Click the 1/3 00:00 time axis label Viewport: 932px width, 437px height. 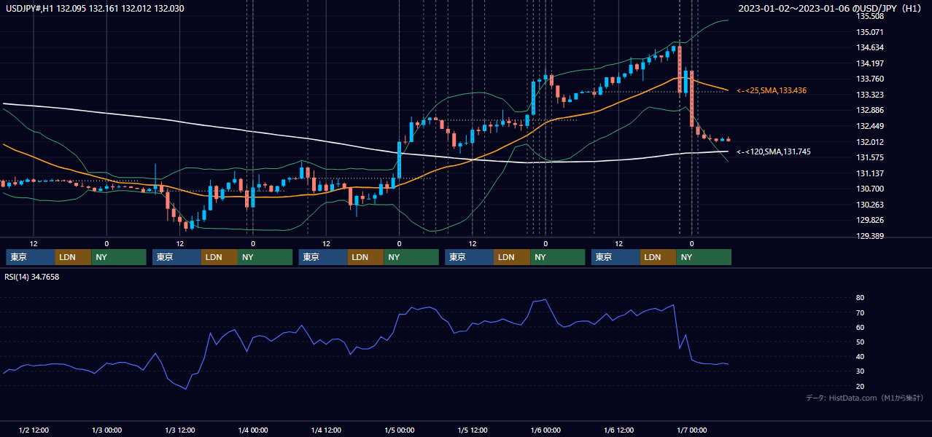point(106,430)
